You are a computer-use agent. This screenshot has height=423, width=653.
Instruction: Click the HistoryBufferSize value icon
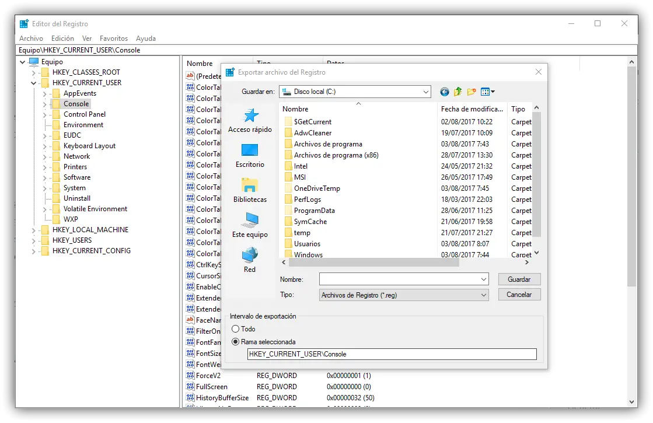coord(190,397)
